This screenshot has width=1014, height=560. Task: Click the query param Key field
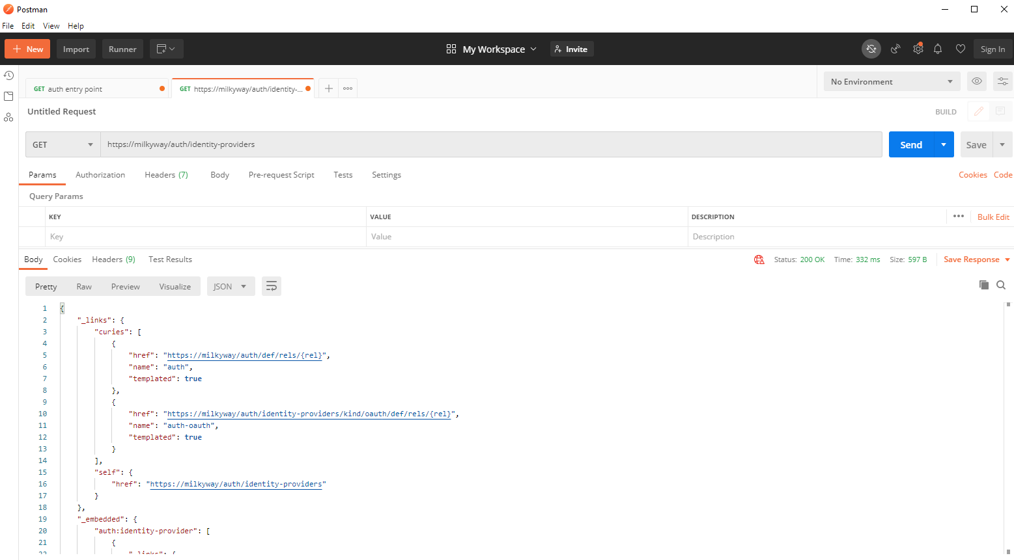[x=206, y=237]
